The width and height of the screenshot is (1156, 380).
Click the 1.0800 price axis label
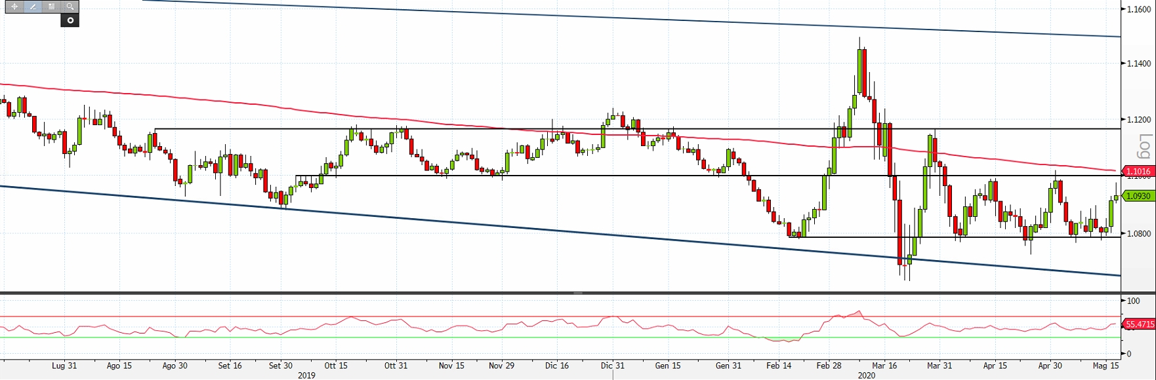coord(1138,233)
